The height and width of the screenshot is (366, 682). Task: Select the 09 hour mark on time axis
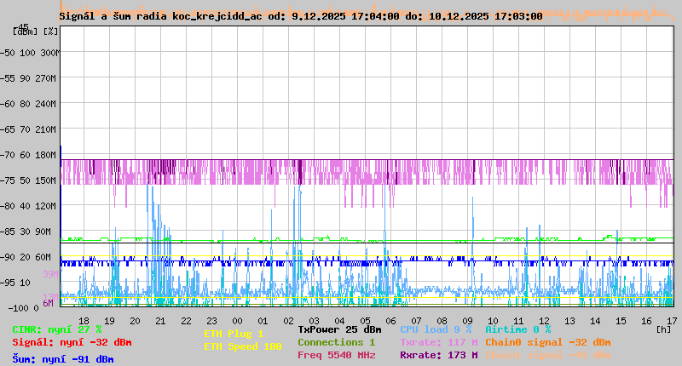467,320
